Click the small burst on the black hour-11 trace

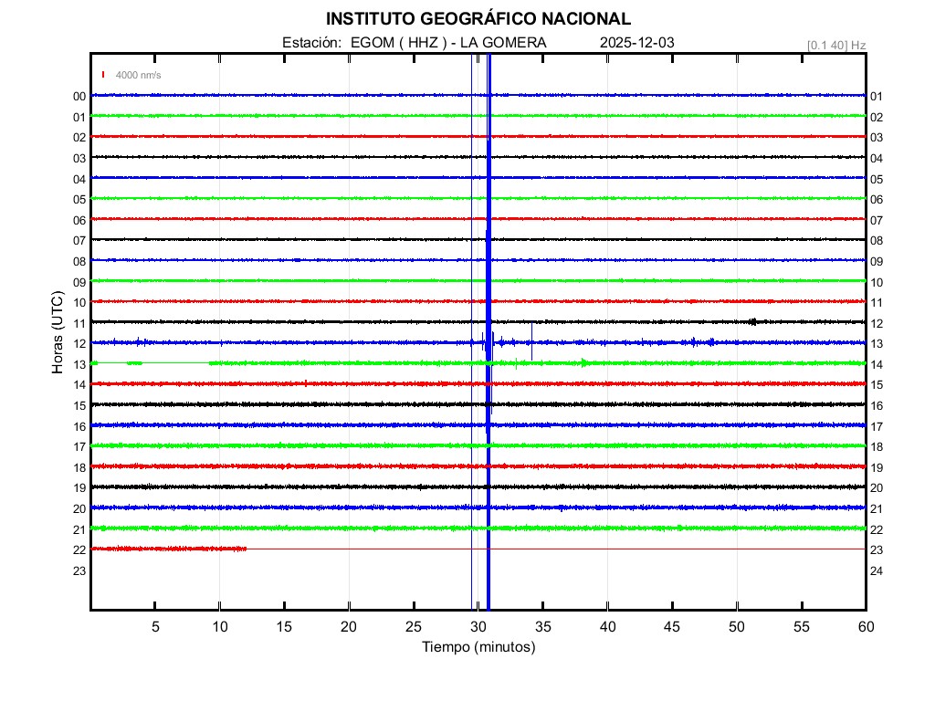click(753, 321)
